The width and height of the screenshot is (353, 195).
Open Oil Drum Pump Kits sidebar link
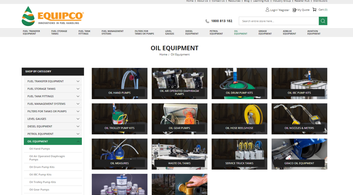pos(42,167)
